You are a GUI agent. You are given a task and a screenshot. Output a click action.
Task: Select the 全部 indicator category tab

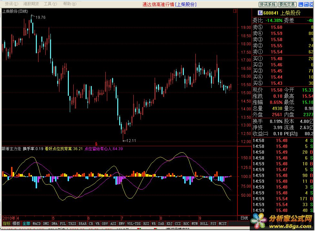pos(26,223)
